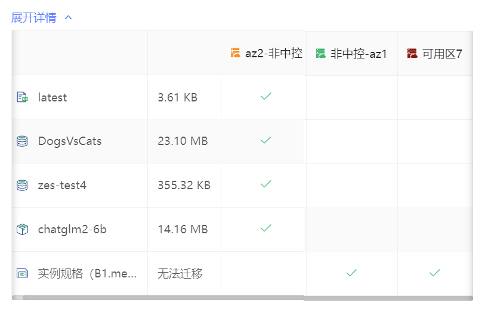Open the DogsVsCats row name
Viewport: 485px width, 315px height.
tap(70, 141)
